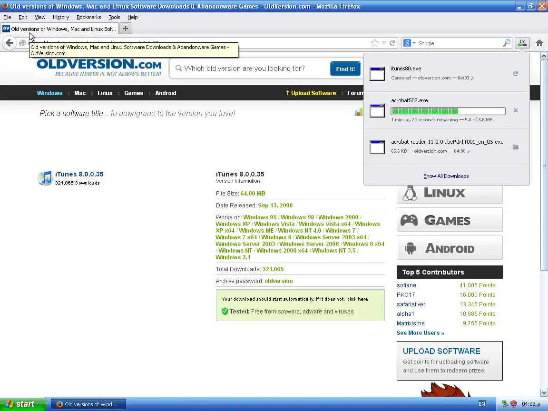Click the Windows ME compatibility link
548x411 pixels.
point(256,230)
